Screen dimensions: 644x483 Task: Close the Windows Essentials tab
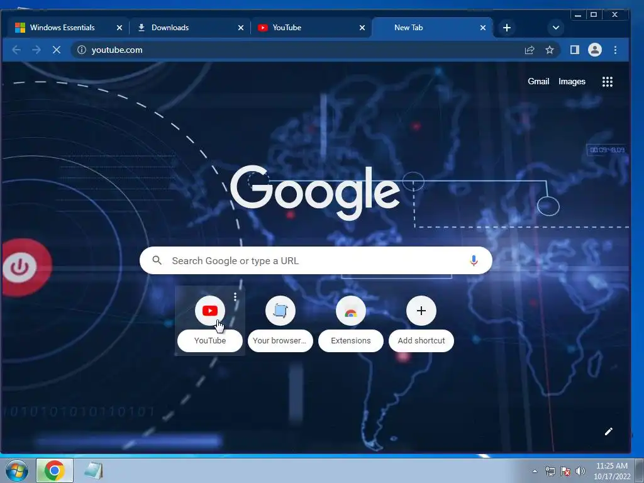pos(119,28)
